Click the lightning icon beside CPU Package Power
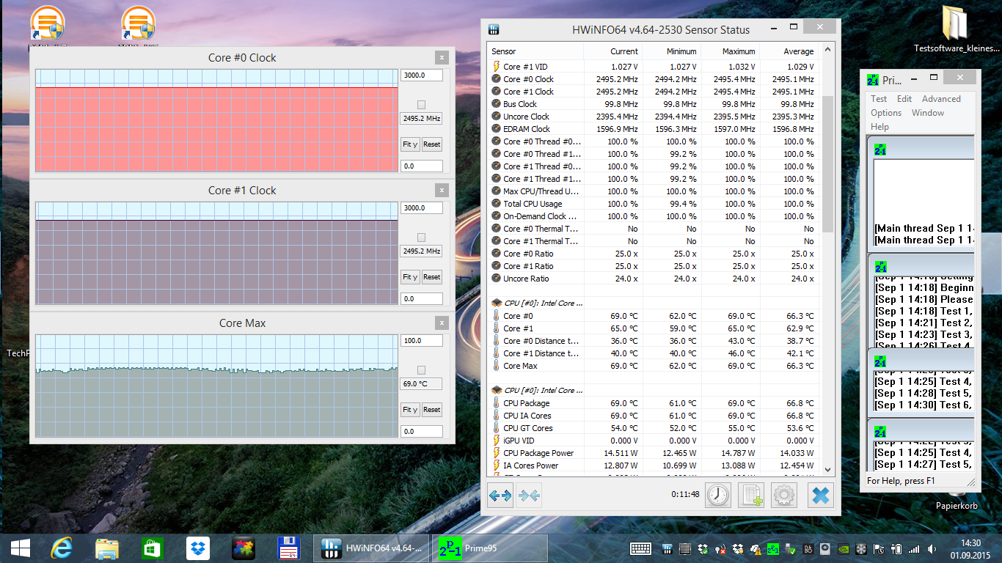 point(496,453)
